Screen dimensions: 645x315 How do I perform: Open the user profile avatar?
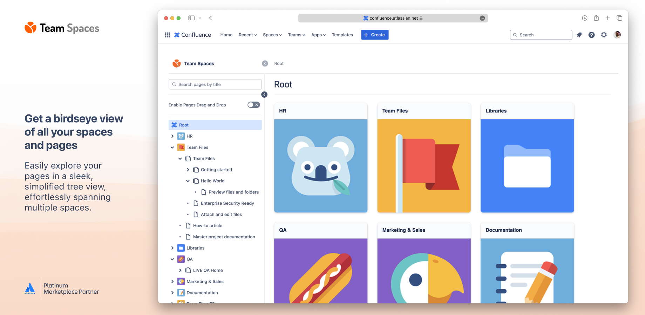617,35
